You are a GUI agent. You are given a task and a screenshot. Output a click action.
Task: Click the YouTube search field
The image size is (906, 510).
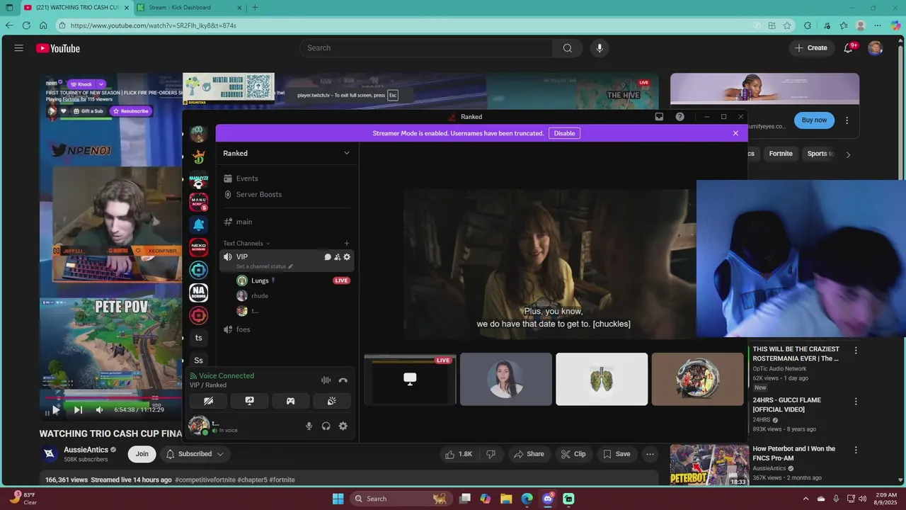(x=426, y=48)
